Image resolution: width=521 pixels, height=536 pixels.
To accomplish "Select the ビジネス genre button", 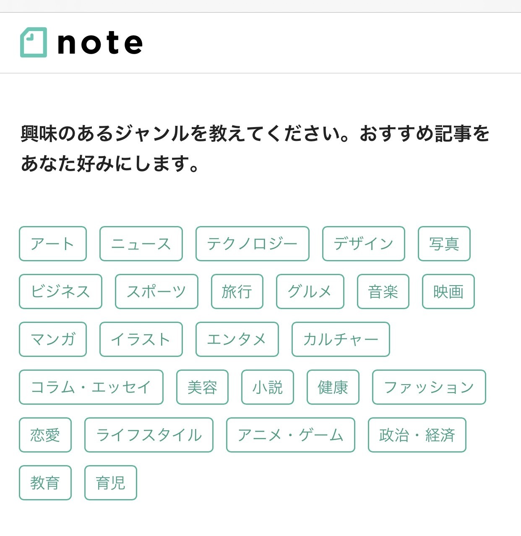I will click(x=60, y=291).
